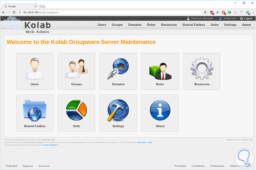This screenshot has width=256, height=170.
Task: Click the Google tab title
Action: (x=12, y=6)
